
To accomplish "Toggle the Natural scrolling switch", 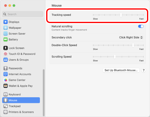I will pyautogui.click(x=141, y=26).
